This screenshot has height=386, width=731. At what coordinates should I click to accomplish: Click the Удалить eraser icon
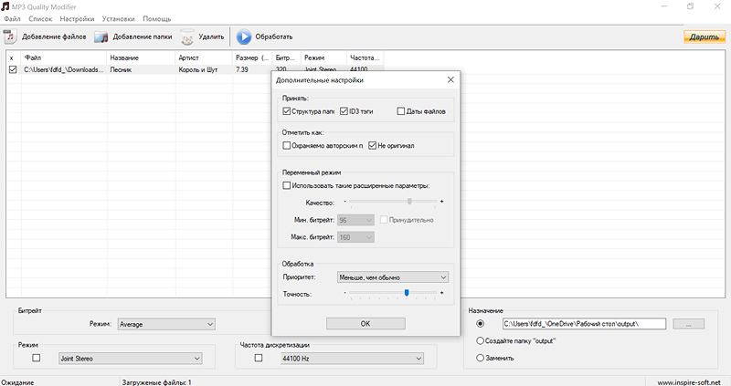click(x=186, y=37)
